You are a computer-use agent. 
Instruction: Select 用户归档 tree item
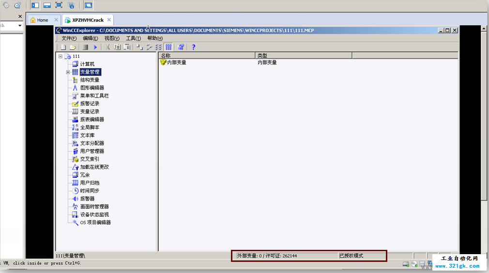(x=90, y=183)
